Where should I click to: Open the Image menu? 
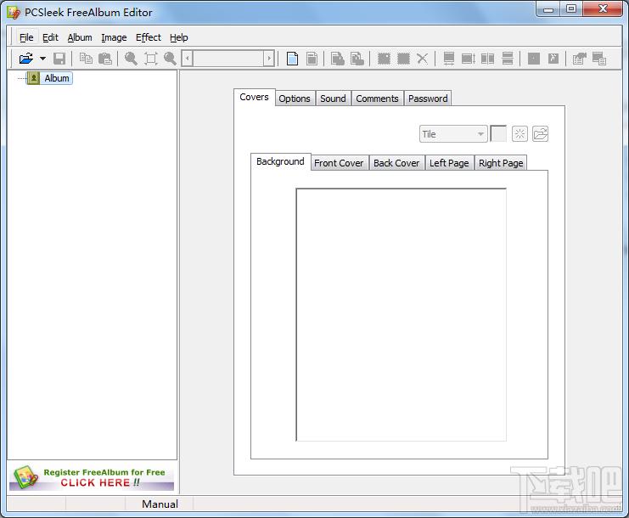tap(114, 37)
